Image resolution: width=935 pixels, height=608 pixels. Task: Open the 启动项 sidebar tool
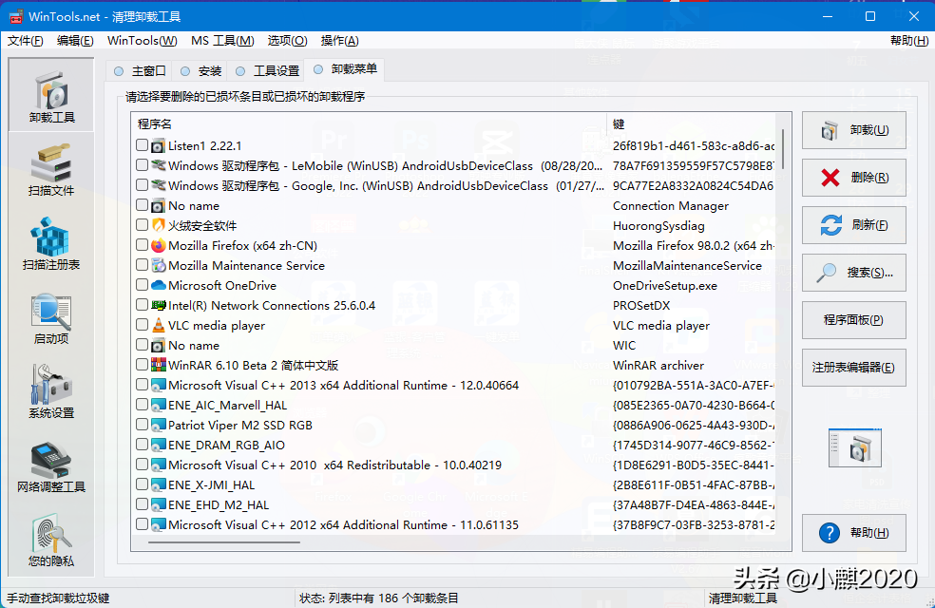click(x=51, y=317)
